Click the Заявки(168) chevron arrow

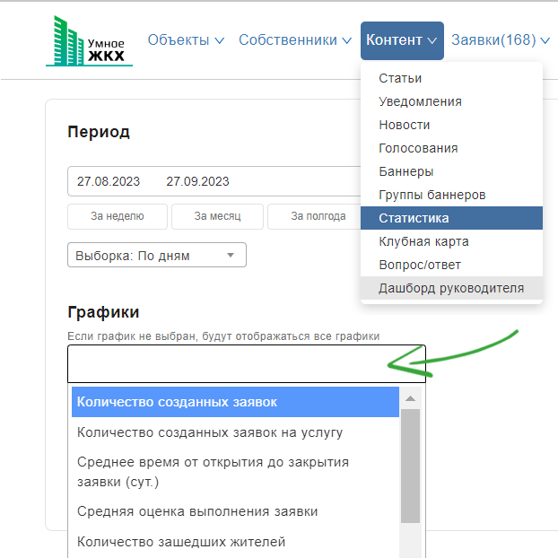coord(545,41)
